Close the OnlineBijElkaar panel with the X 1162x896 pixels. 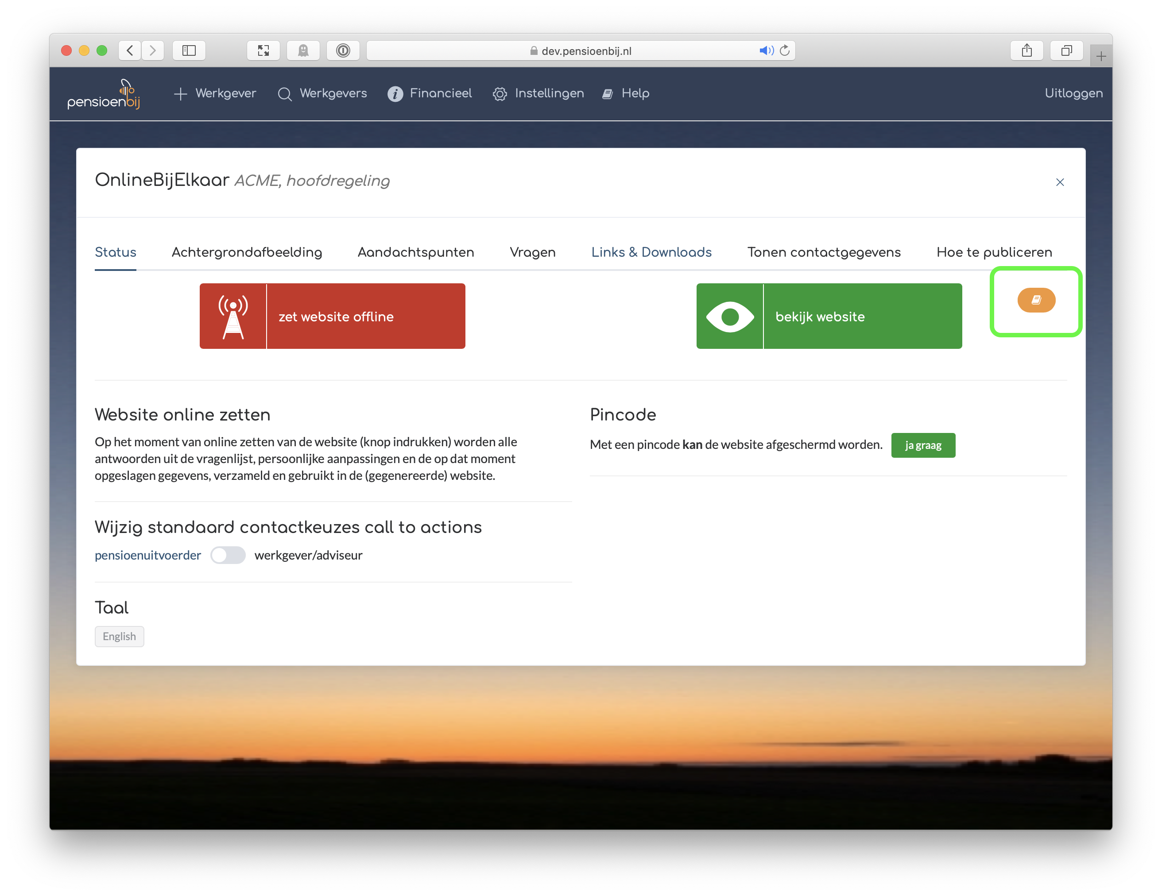click(1059, 182)
